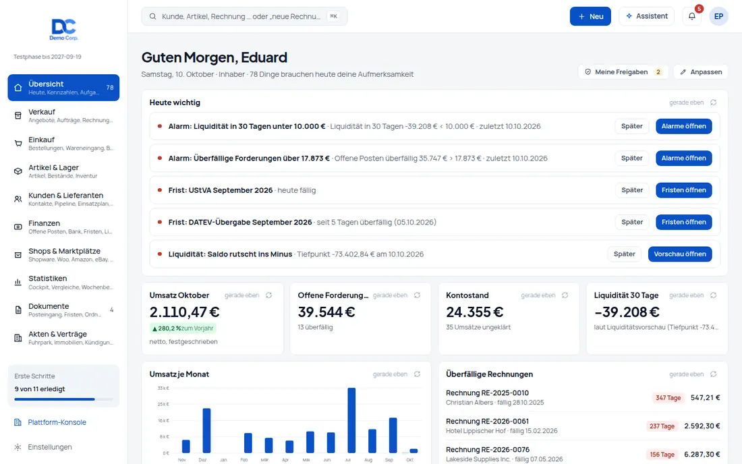Open the Artikel & Lager section
Image resolution: width=742 pixels, height=464 pixels.
pyautogui.click(x=63, y=171)
